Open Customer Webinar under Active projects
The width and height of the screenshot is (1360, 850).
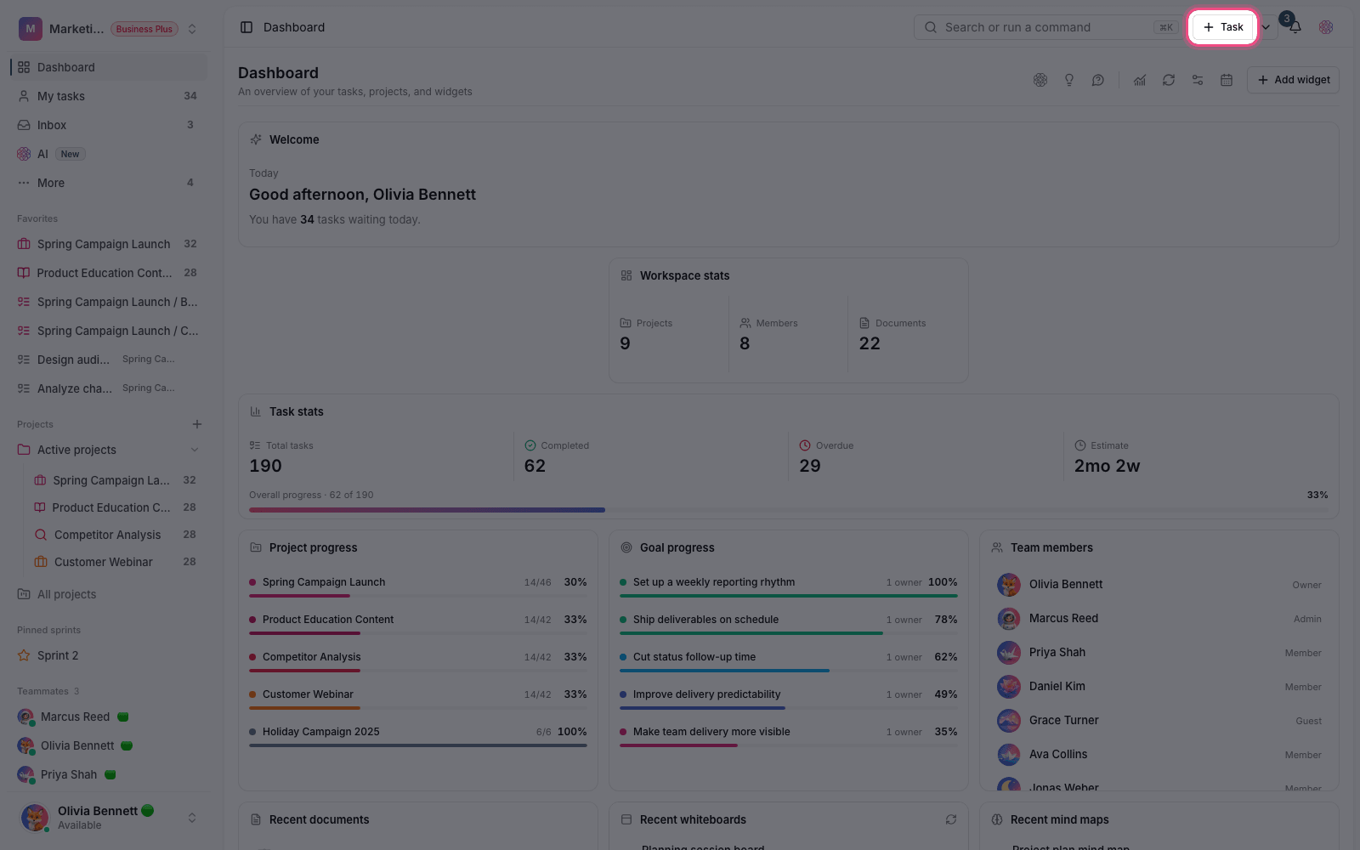point(115,562)
